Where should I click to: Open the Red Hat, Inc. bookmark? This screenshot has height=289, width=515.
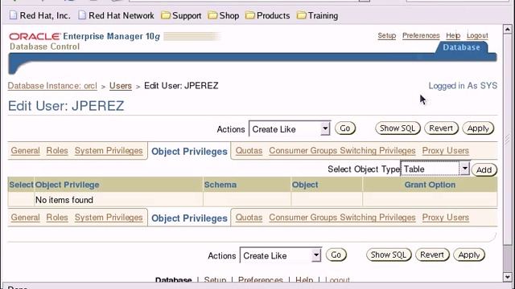[x=40, y=15]
